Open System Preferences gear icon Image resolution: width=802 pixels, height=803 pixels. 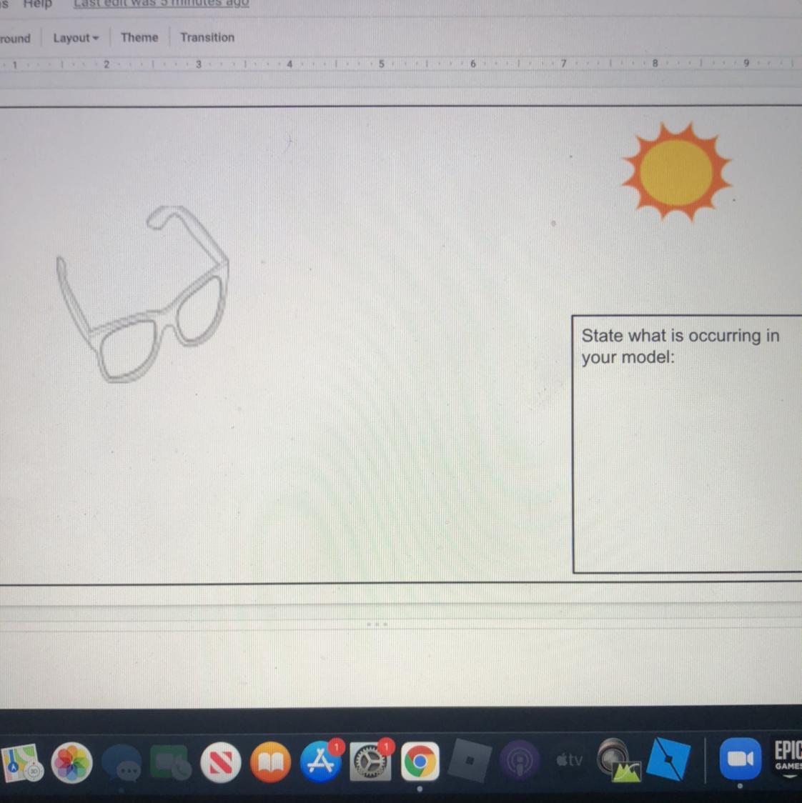370,762
